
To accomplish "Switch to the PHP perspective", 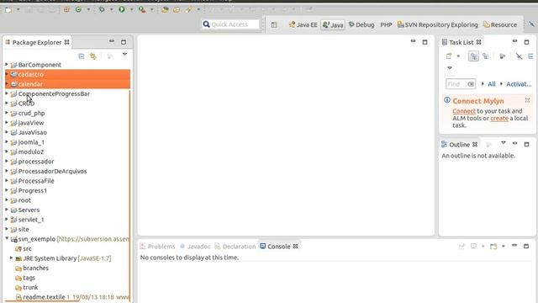I will coord(386,24).
